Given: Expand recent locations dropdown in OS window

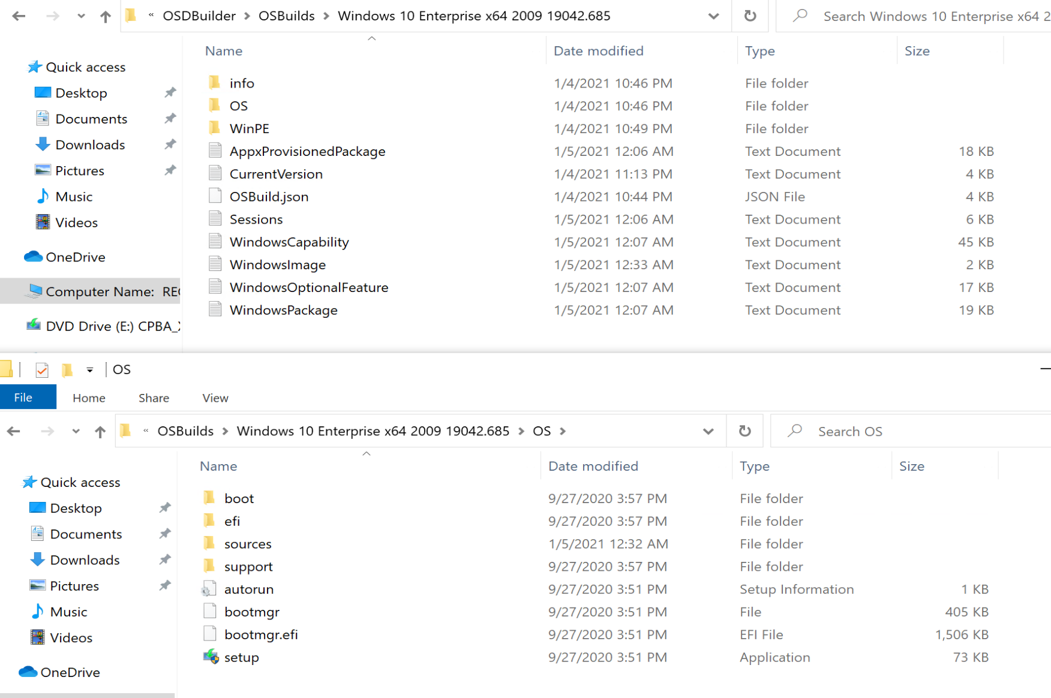Looking at the screenshot, I should [76, 431].
